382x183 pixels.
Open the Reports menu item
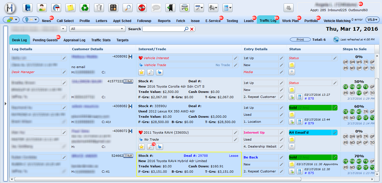click(164, 21)
